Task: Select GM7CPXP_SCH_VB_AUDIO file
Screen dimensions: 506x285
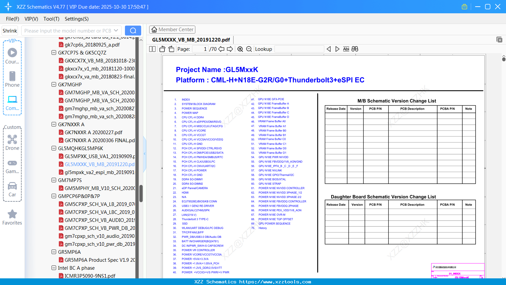Action: coord(100,220)
